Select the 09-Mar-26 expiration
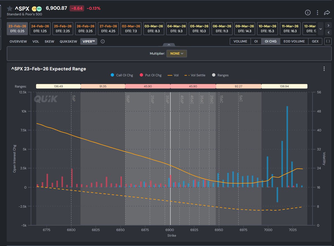Screen dimensions: 334x246 click(245, 29)
